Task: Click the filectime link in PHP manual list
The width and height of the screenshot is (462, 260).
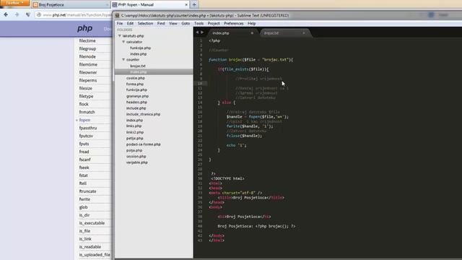Action: [x=87, y=40]
